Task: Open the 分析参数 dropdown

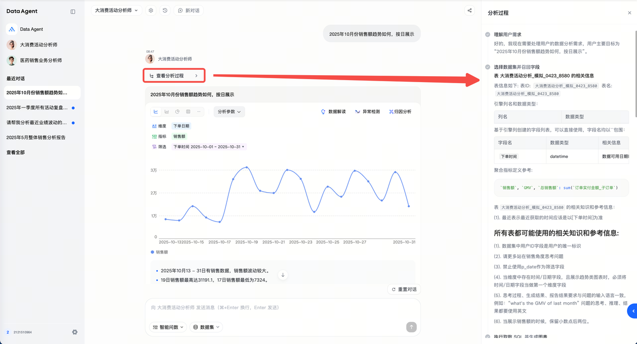Action: pos(229,112)
